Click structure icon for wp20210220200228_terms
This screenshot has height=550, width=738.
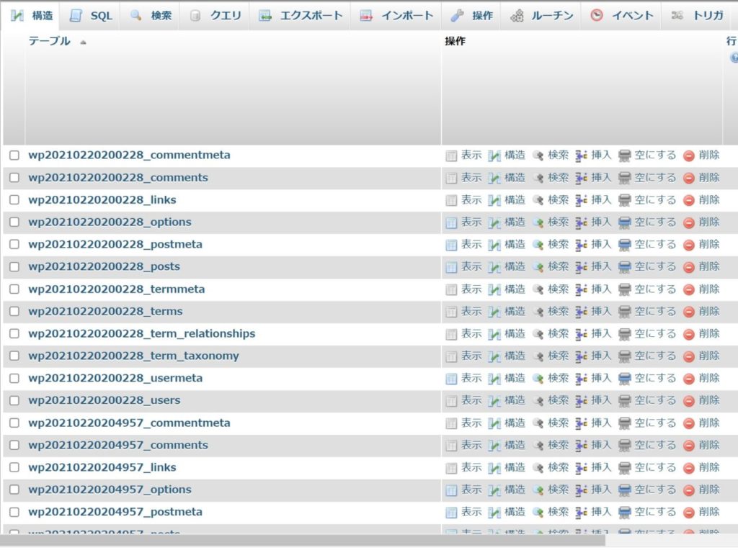494,312
